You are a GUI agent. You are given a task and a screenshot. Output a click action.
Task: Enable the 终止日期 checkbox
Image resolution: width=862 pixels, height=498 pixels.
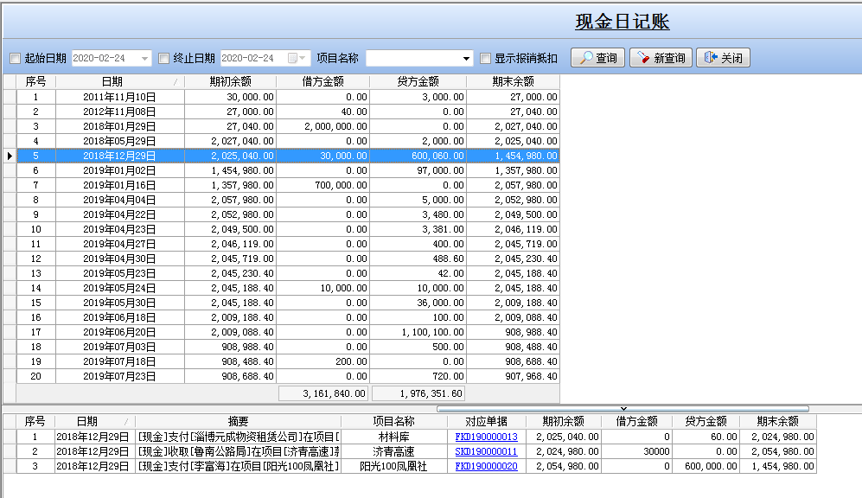163,58
